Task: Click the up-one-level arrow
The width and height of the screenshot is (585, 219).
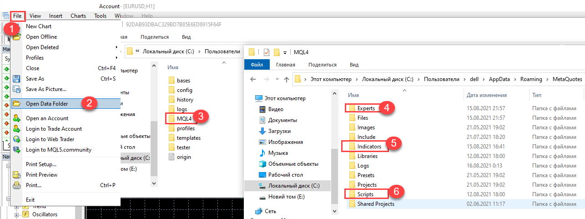Action: pos(287,79)
